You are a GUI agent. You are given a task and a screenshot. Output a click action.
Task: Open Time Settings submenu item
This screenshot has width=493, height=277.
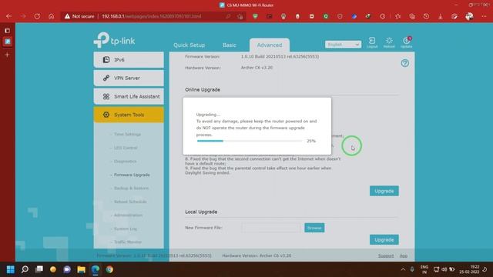(127, 134)
